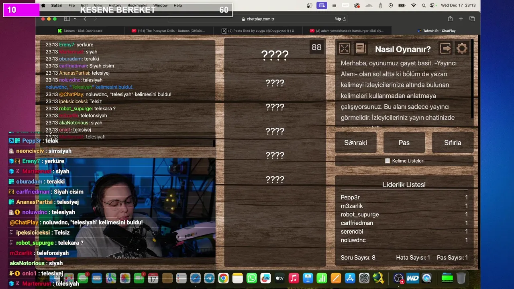
Task: Open the Posts liked by zuygu tab
Action: pos(258,31)
